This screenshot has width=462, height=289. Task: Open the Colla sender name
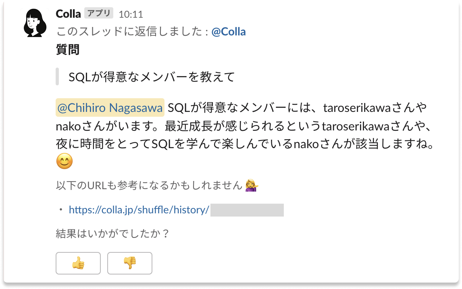click(x=68, y=14)
